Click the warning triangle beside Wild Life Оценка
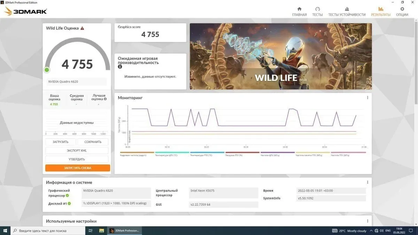418x235 pixels. 82,28
